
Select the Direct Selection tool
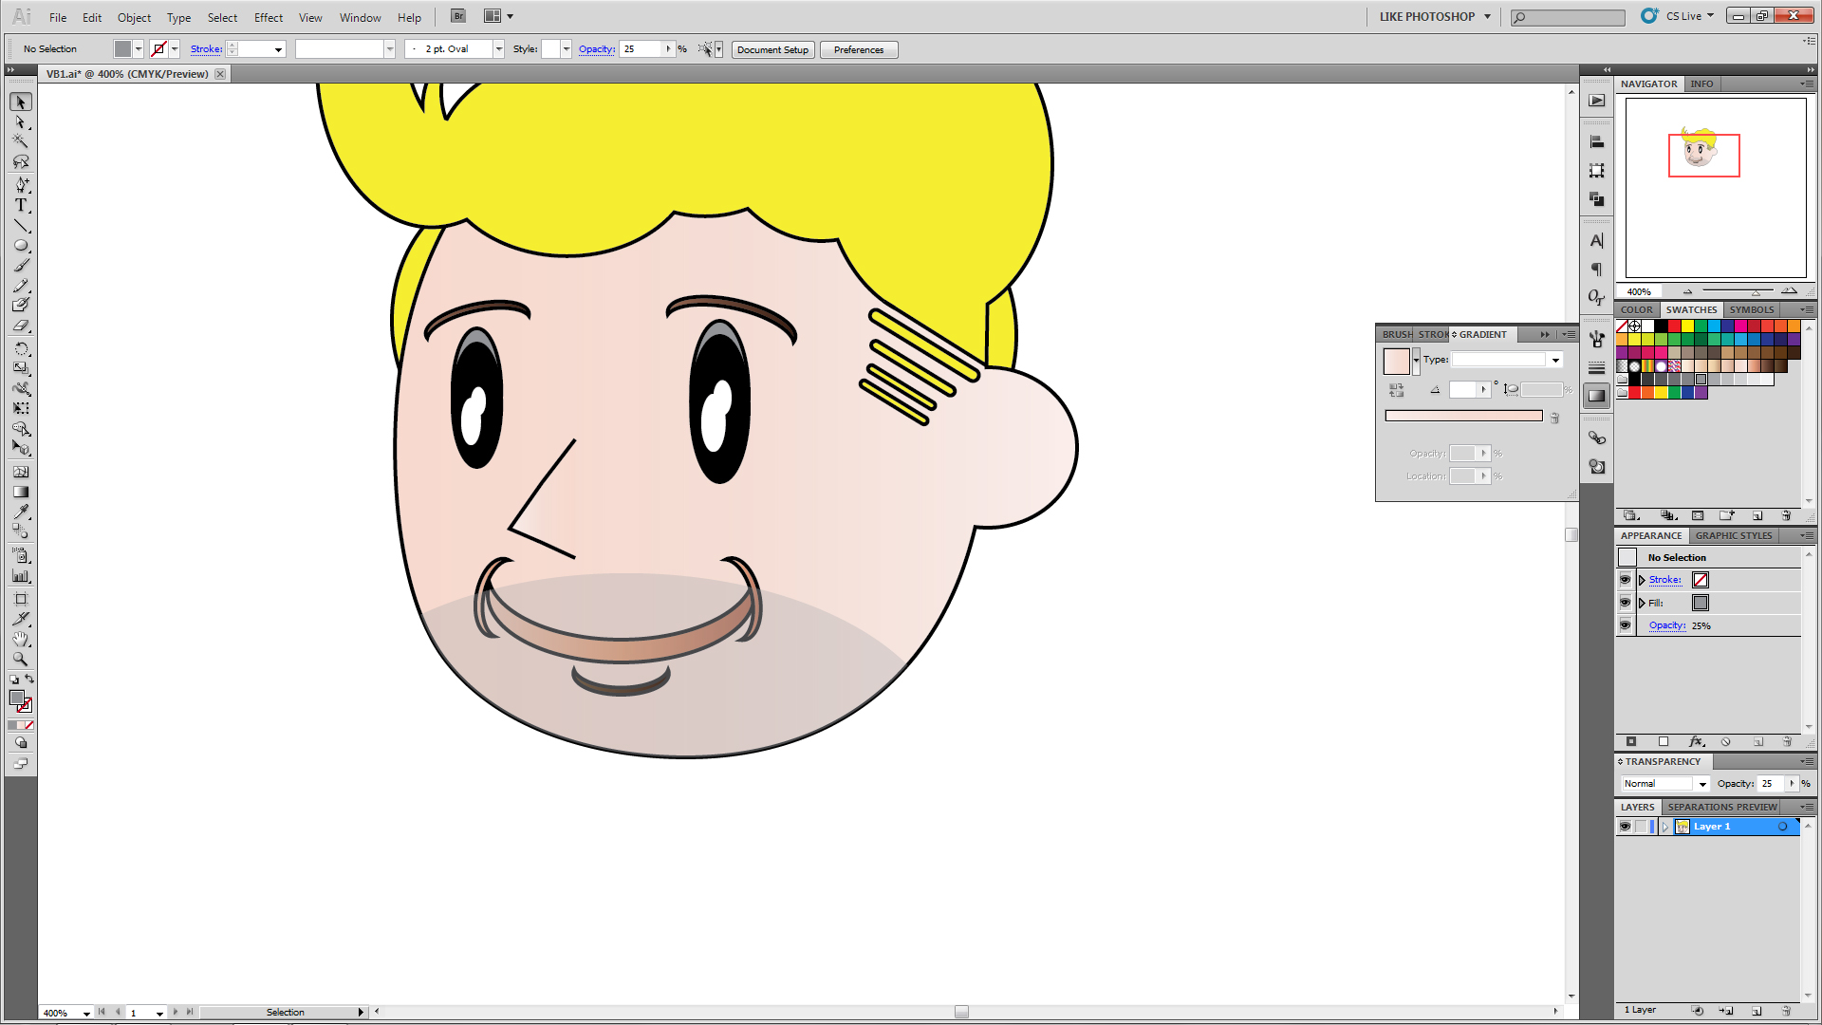[x=21, y=122]
